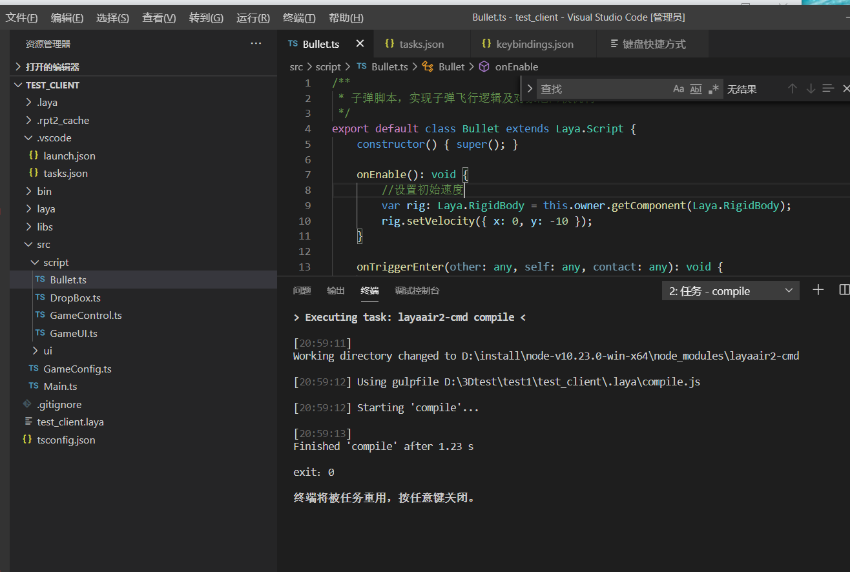
Task: Click the previous match arrow in Find
Action: coord(793,88)
